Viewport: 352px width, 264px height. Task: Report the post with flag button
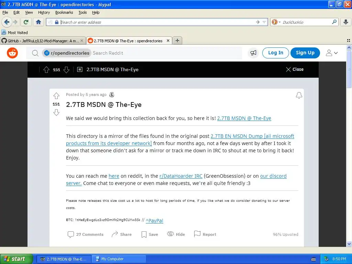tap(205, 234)
